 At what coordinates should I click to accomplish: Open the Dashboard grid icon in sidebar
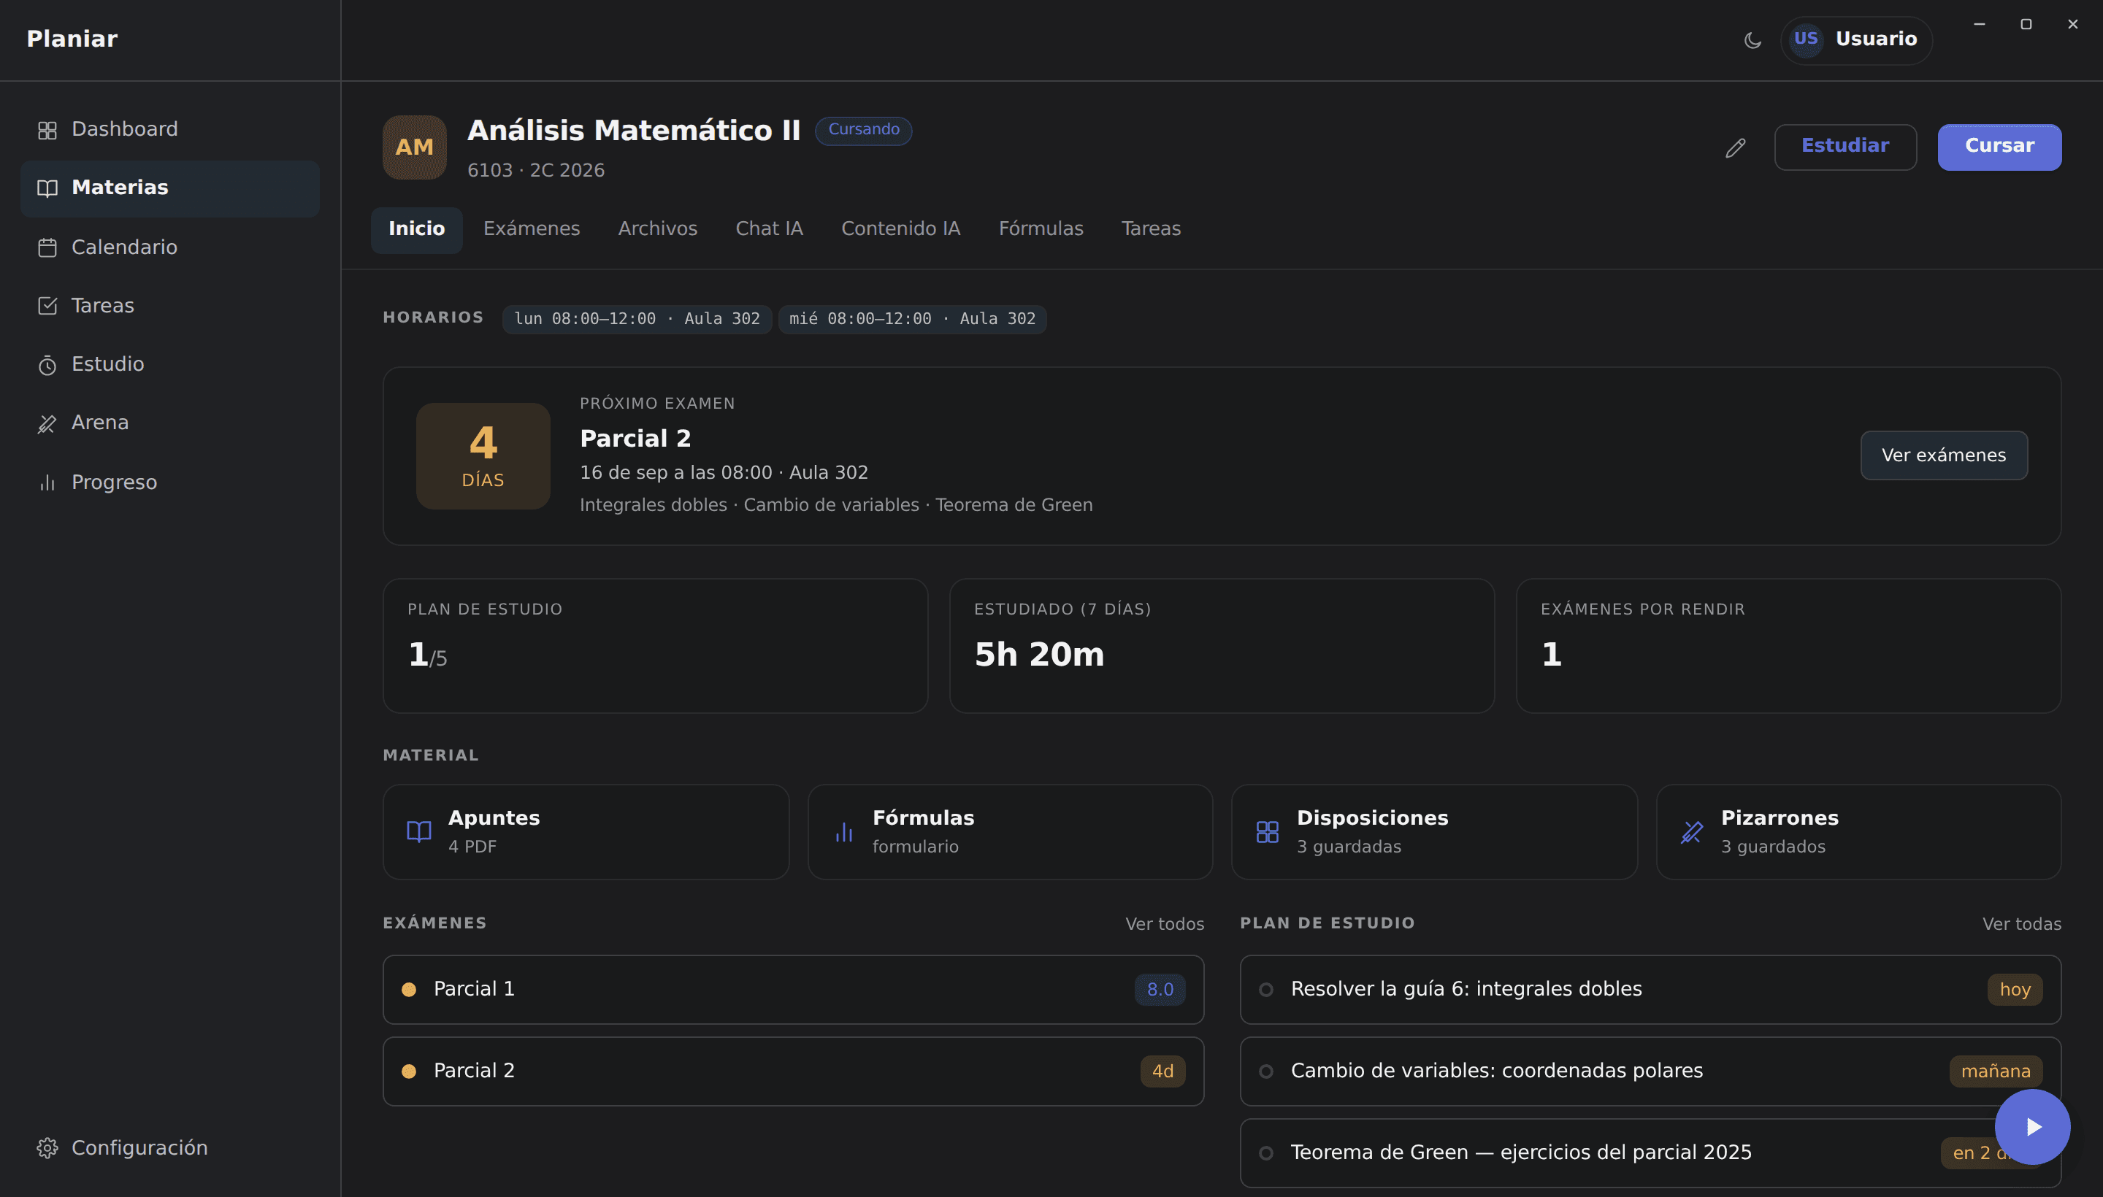pos(47,130)
